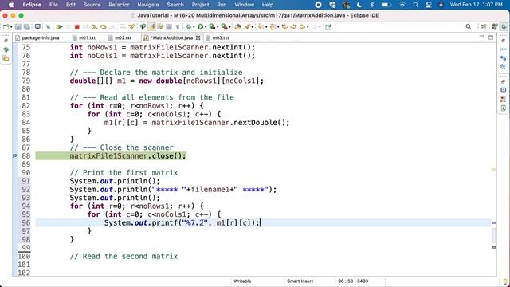The width and height of the screenshot is (510, 287).
Task: Open the Project menu
Action: point(200,5)
